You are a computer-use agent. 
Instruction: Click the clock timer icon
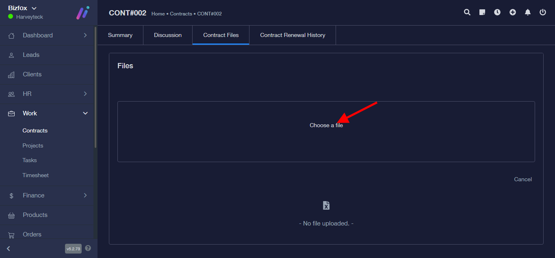[x=497, y=12]
